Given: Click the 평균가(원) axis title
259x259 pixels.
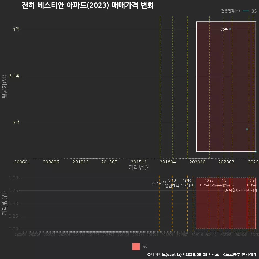Looking at the screenshot, I should coord(5,86).
